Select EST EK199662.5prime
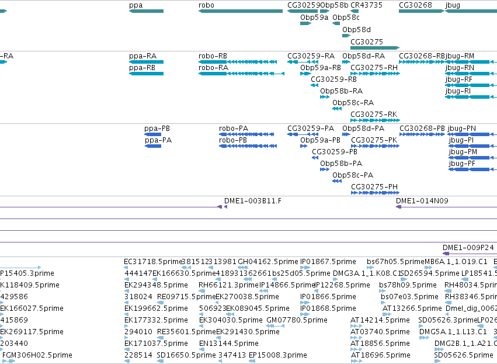497x364 pixels. [x=127, y=314]
